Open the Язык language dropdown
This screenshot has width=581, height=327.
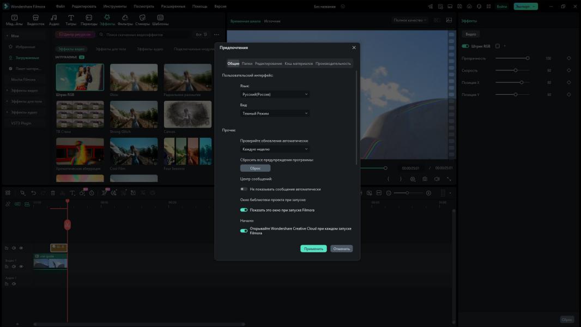(275, 94)
